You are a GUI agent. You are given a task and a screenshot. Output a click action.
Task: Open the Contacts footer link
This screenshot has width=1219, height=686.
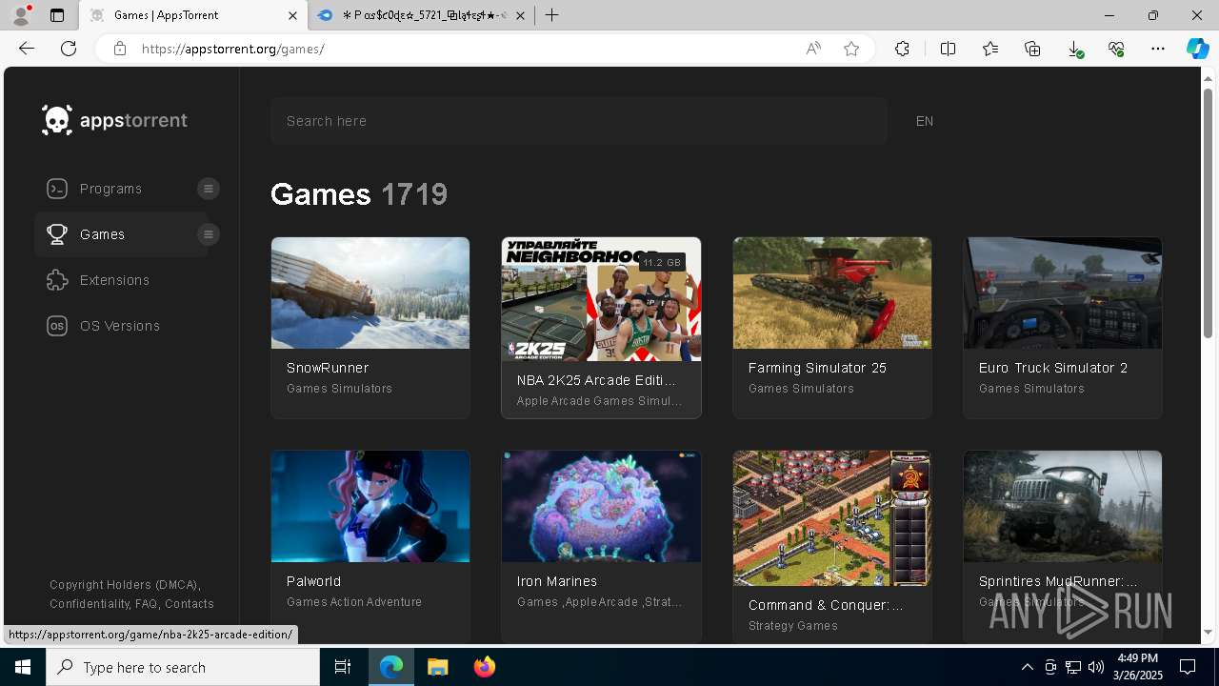190,603
